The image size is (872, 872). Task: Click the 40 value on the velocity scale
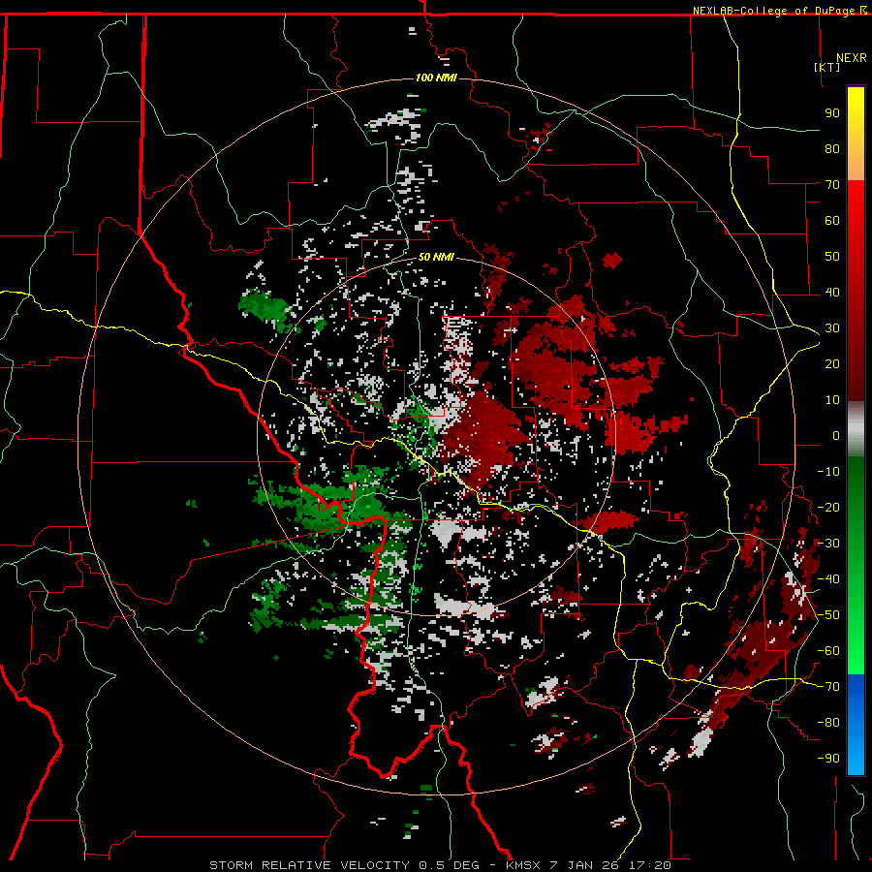[x=832, y=292]
